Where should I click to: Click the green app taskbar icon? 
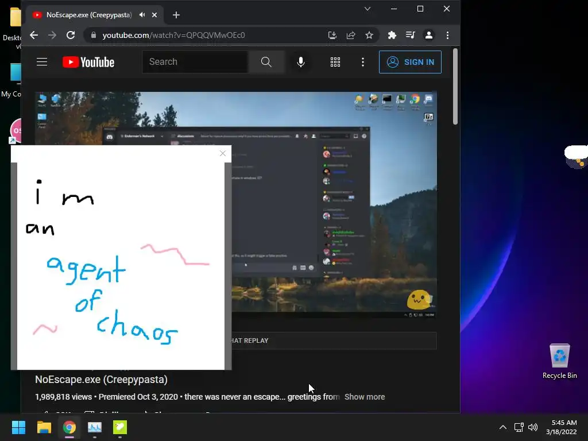[120, 427]
